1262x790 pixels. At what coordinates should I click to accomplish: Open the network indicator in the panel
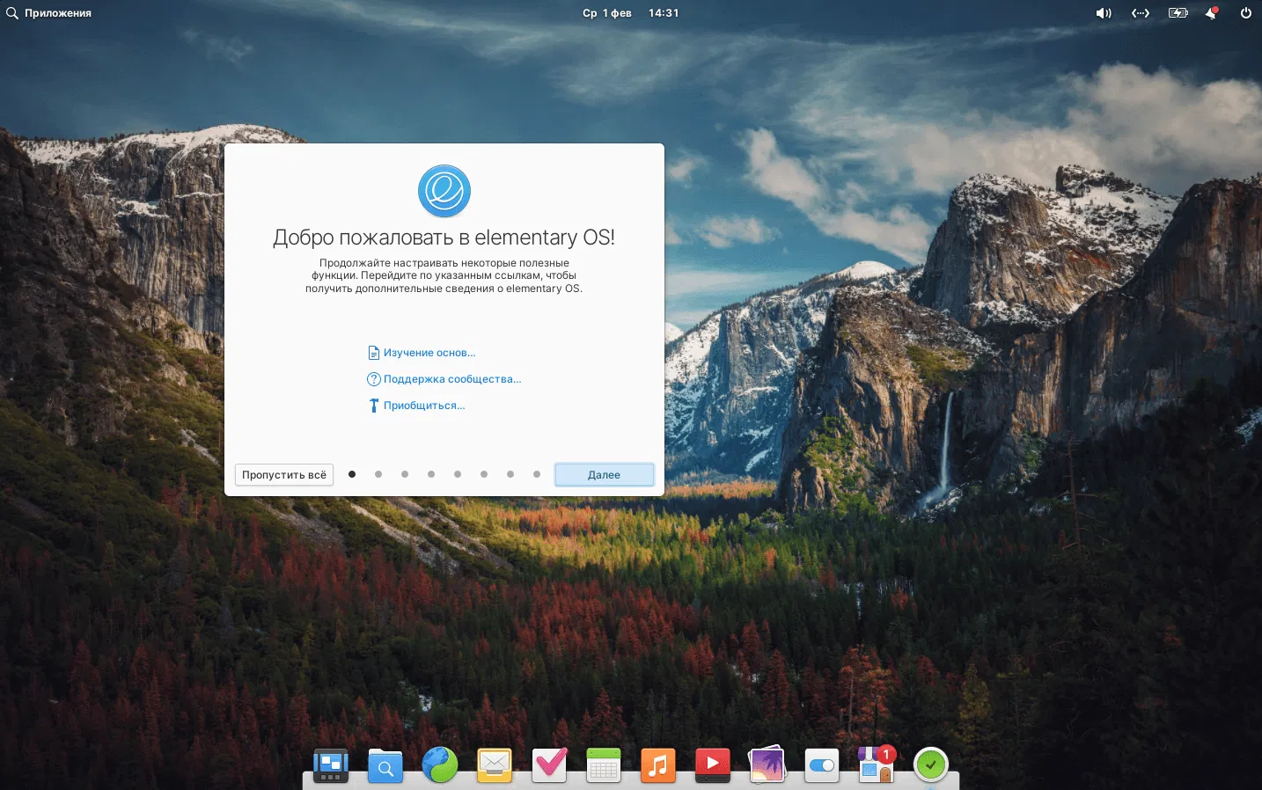coord(1141,13)
